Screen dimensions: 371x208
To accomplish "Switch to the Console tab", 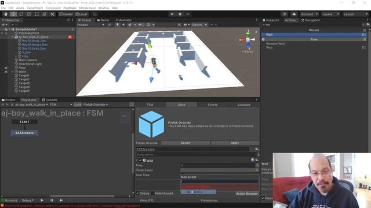I will pyautogui.click(x=50, y=100).
